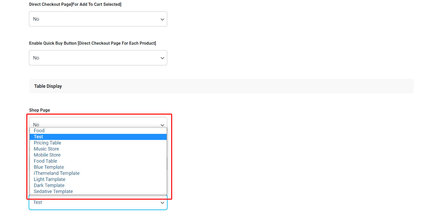Select the Food option from the list
The image size is (431, 219).
[x=39, y=130]
